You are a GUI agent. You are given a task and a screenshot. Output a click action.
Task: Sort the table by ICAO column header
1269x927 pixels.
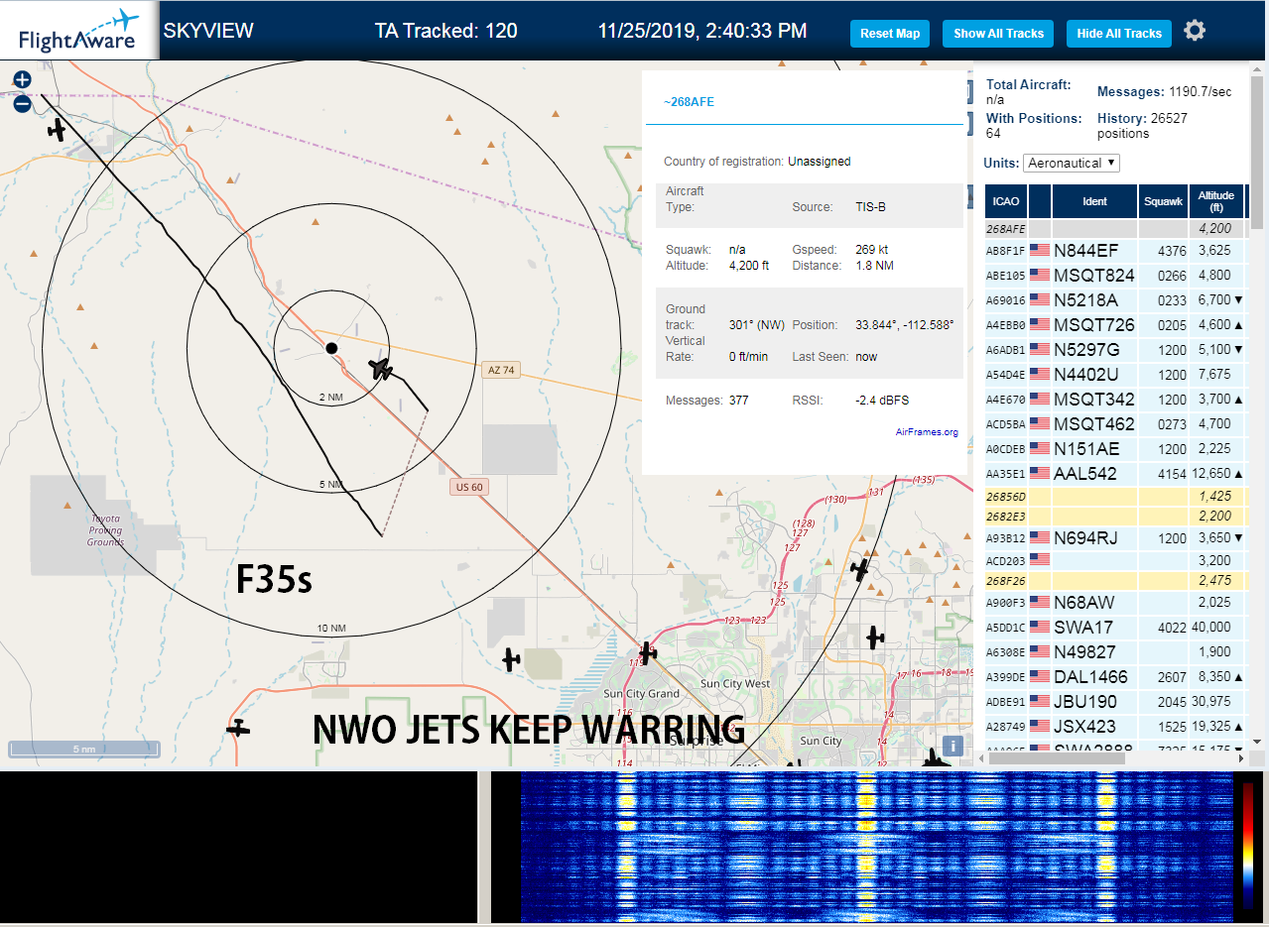click(x=1006, y=201)
